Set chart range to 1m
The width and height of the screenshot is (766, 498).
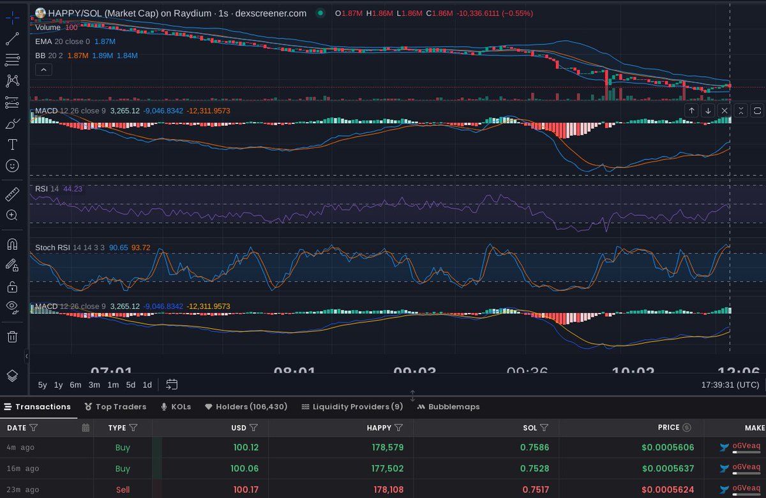tap(113, 384)
